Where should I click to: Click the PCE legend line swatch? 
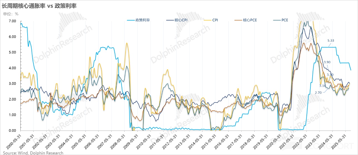[275, 20]
